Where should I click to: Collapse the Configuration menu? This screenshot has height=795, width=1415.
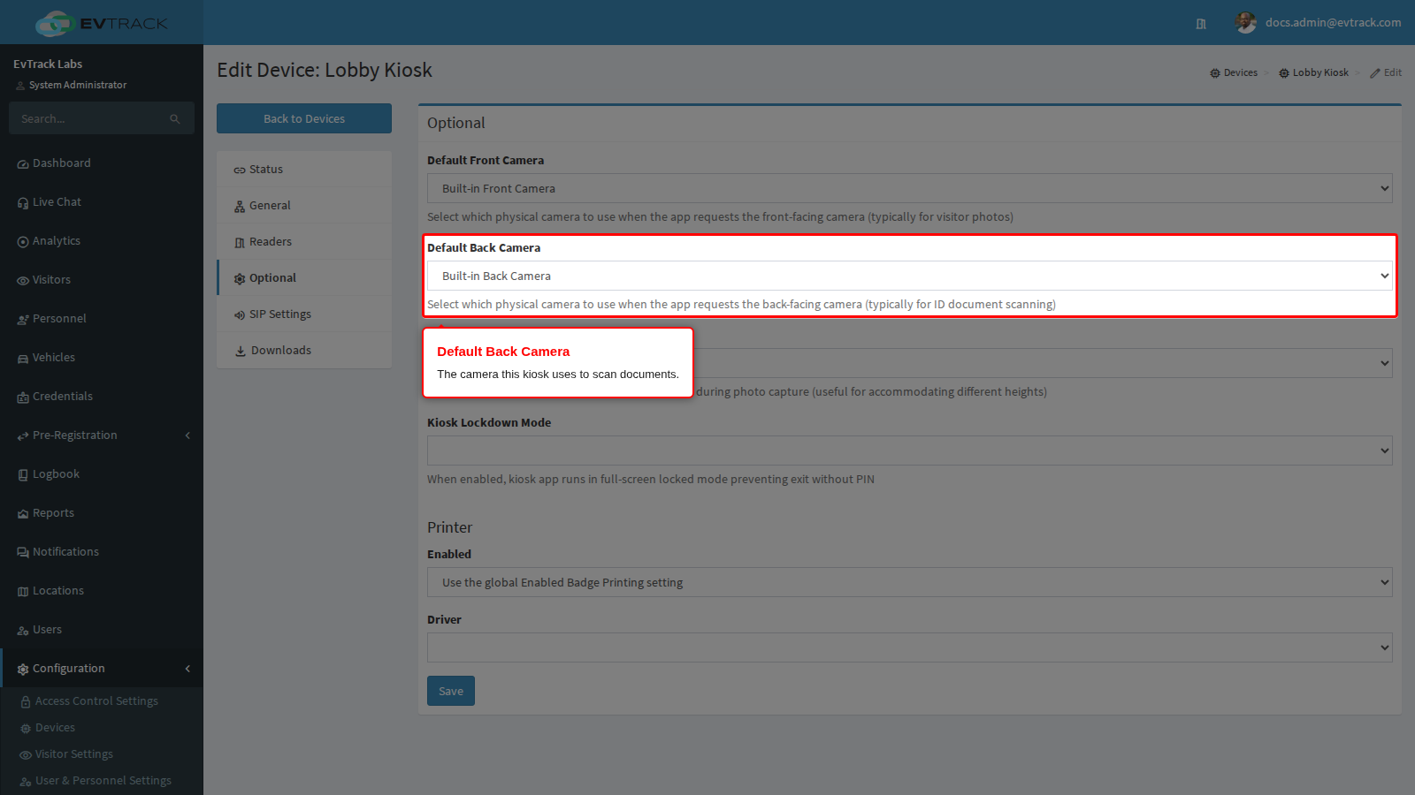point(102,669)
